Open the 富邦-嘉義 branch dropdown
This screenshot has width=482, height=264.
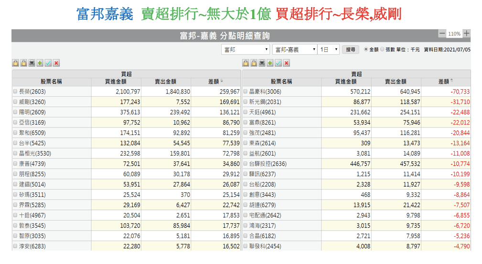click(x=294, y=50)
